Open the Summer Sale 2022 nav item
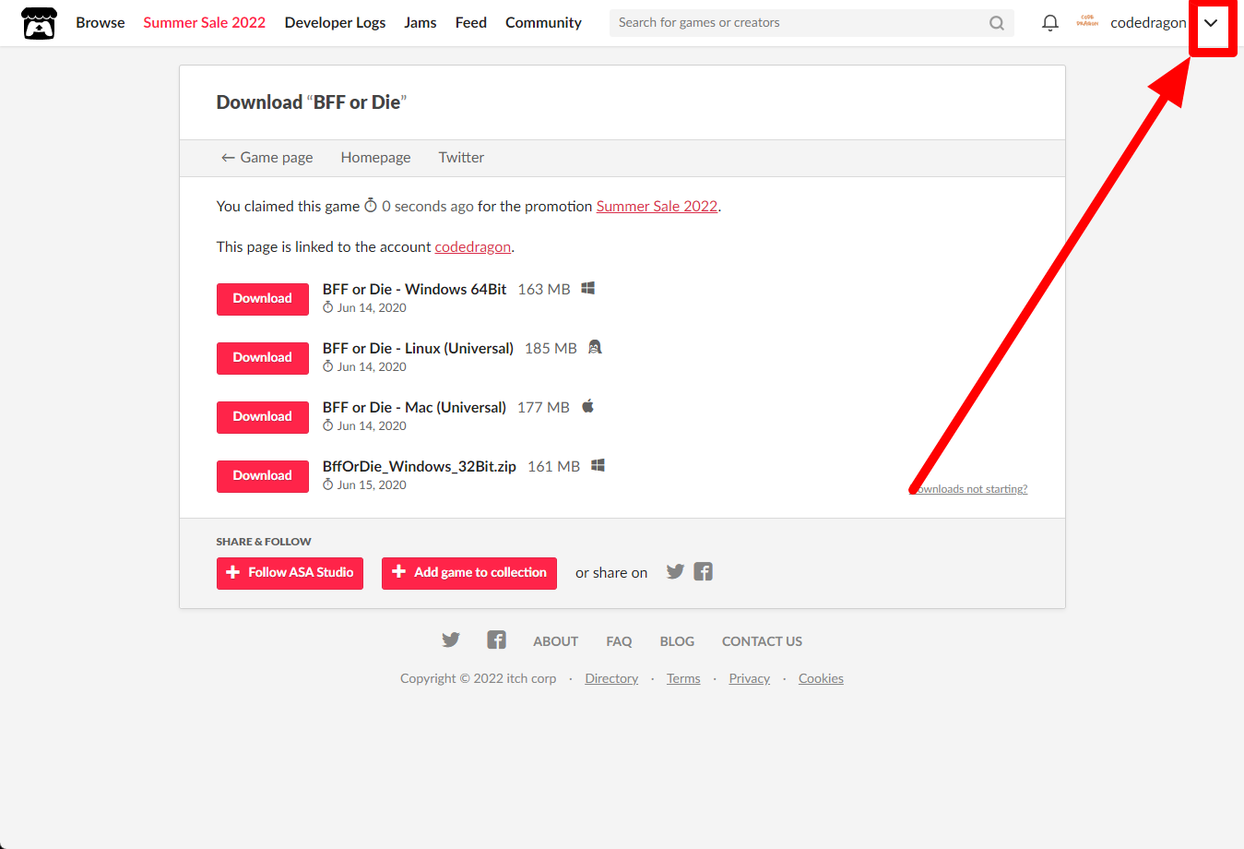 [204, 22]
